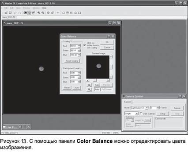The height and width of the screenshot is (159, 188).
Task: Open the Help menu
Action: pyautogui.click(x=44, y=8)
